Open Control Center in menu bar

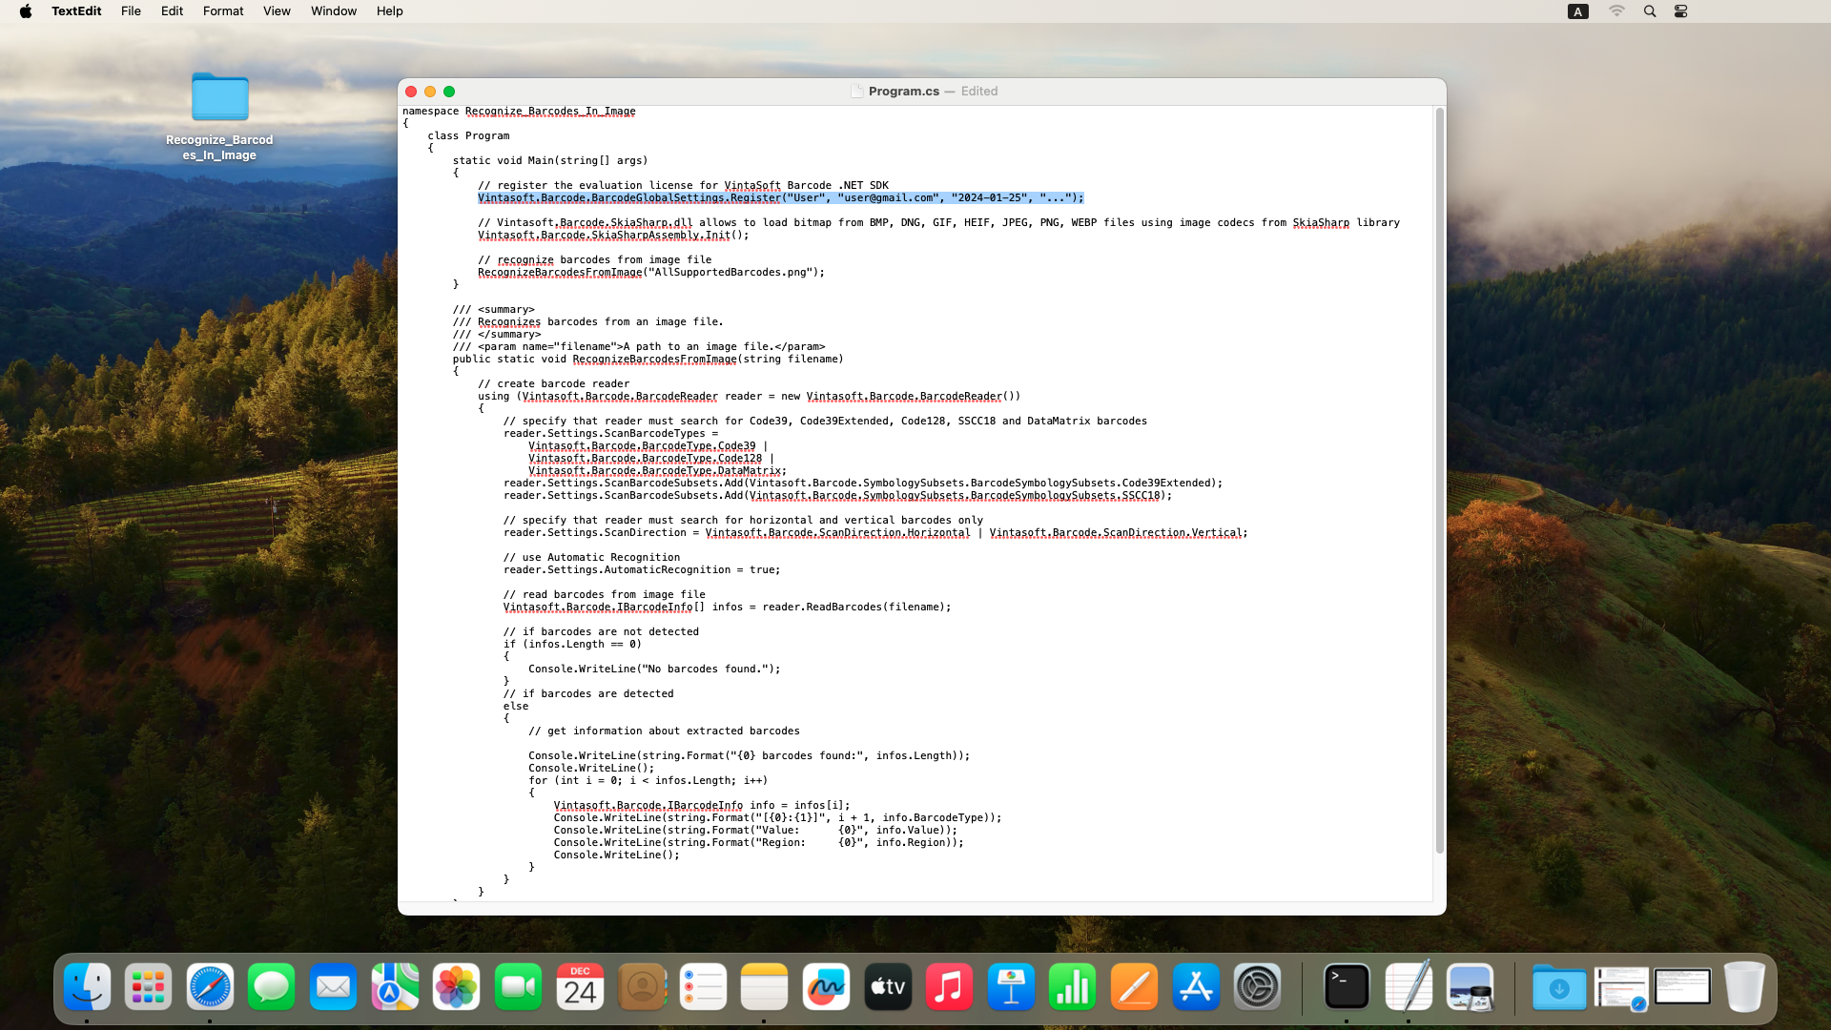(1681, 11)
